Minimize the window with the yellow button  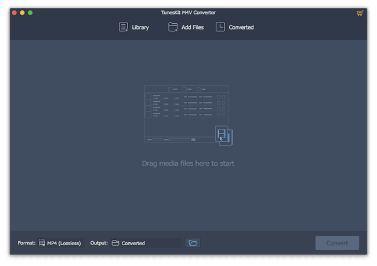tap(22, 13)
